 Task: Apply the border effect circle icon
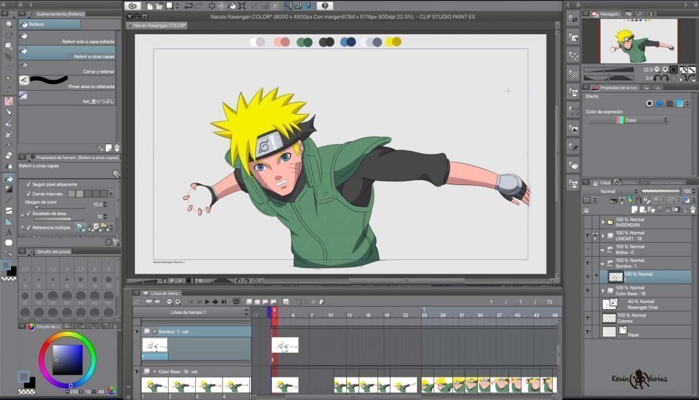pyautogui.click(x=650, y=104)
